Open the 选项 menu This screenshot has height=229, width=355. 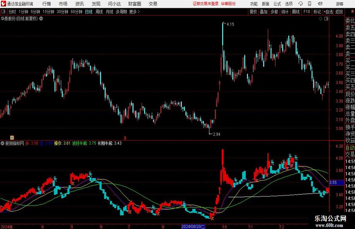coord(289,4)
